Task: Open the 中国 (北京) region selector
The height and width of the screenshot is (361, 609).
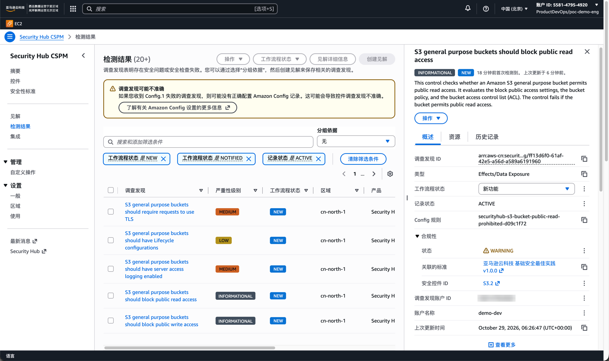Action: [514, 9]
